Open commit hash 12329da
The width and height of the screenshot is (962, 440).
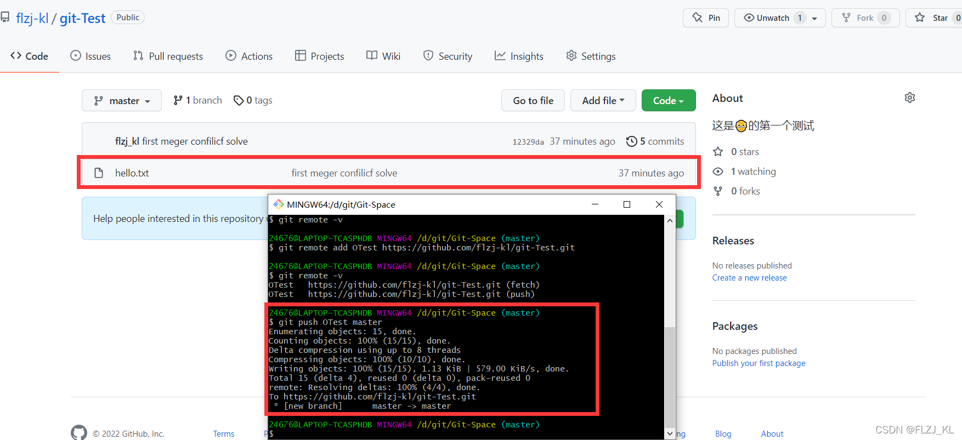tap(528, 142)
